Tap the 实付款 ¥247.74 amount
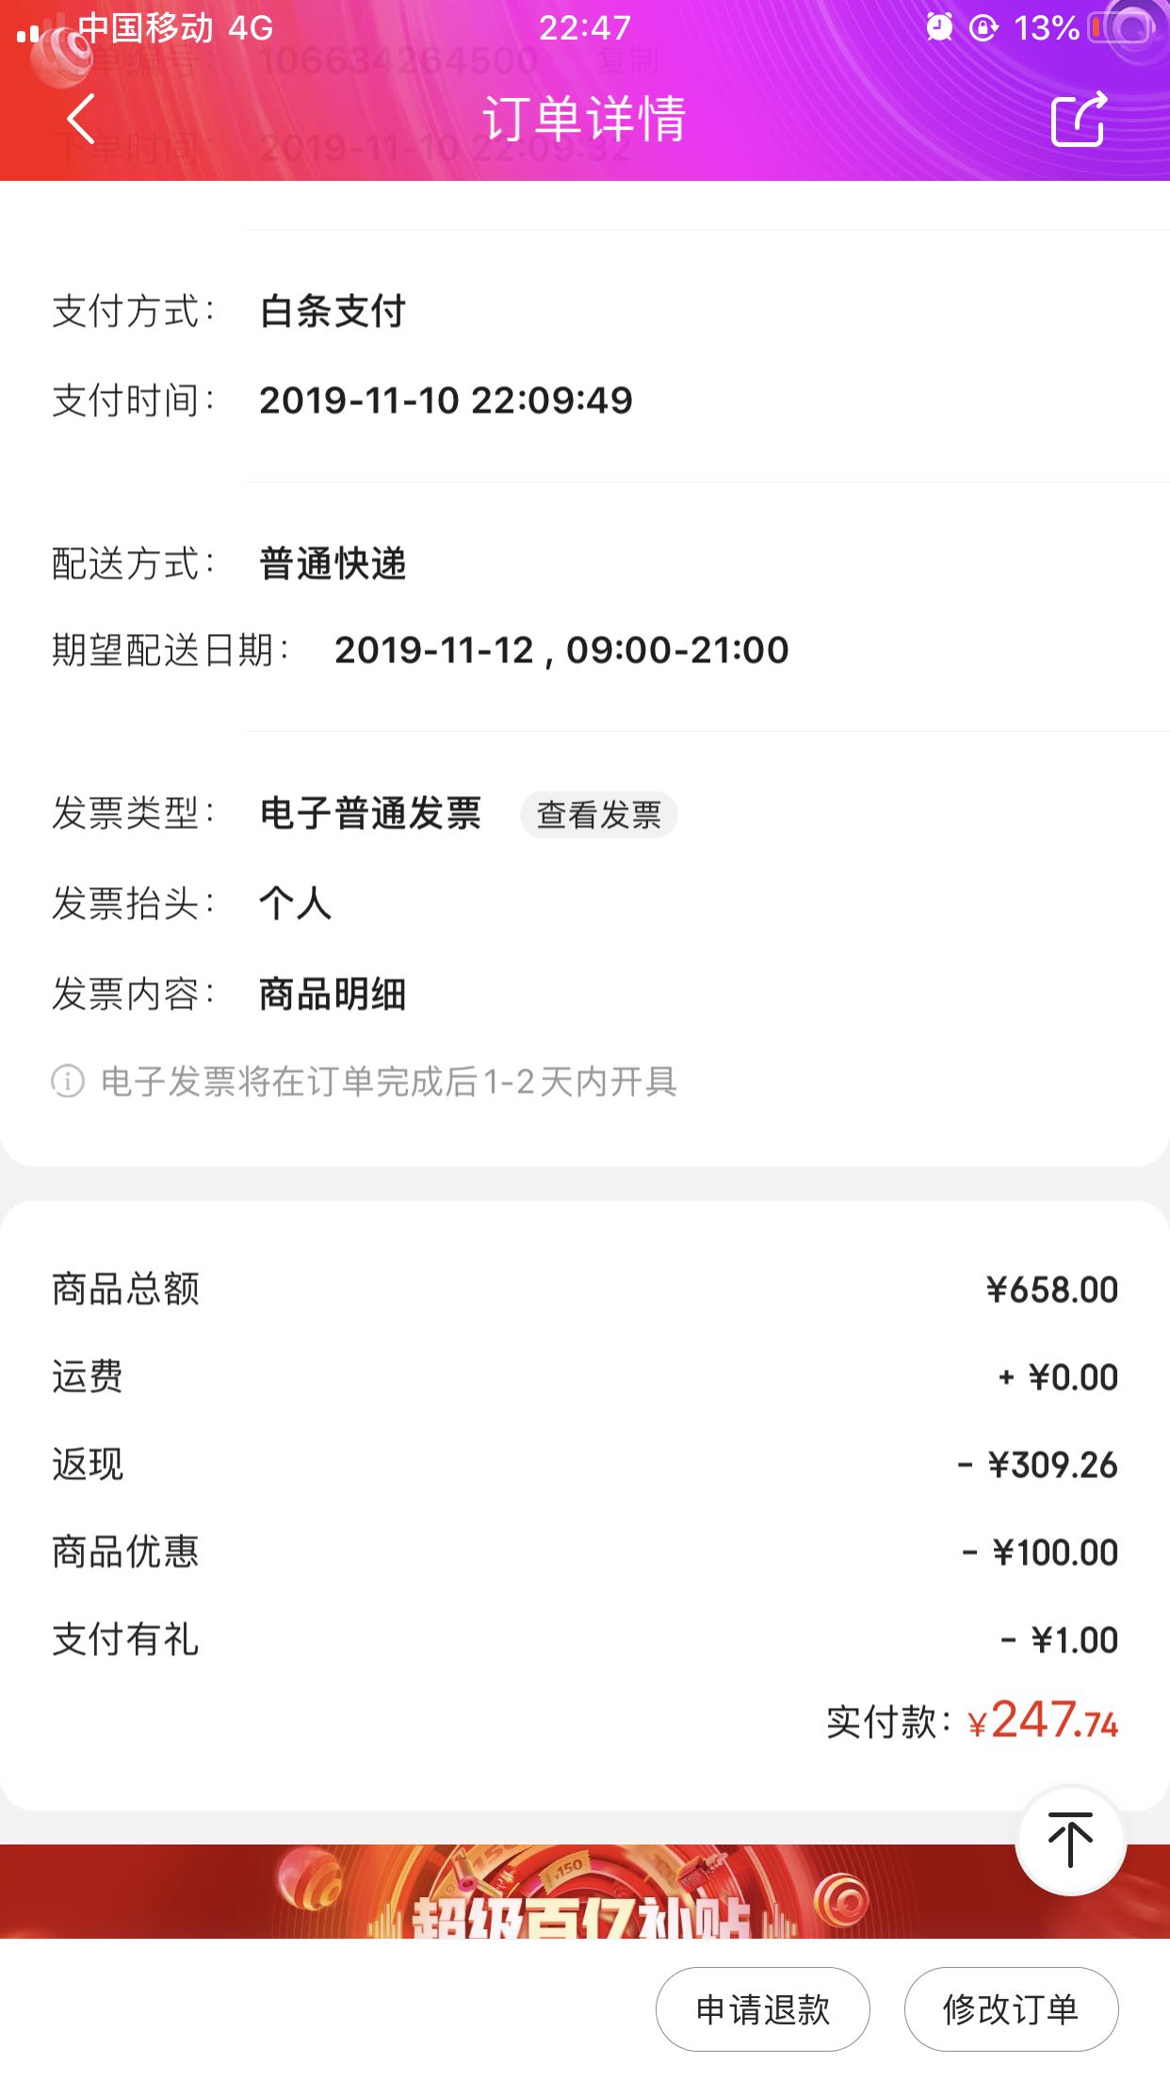The image size is (1170, 2080). [x=1043, y=1722]
